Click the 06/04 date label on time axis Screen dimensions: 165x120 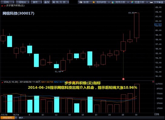click(16, 115)
